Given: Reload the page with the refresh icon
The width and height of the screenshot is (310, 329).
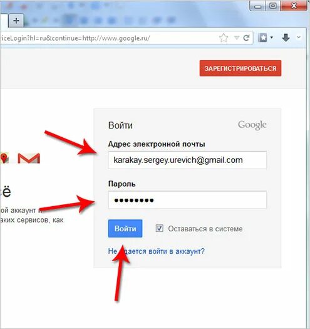Looking at the screenshot, I should tap(246, 38).
